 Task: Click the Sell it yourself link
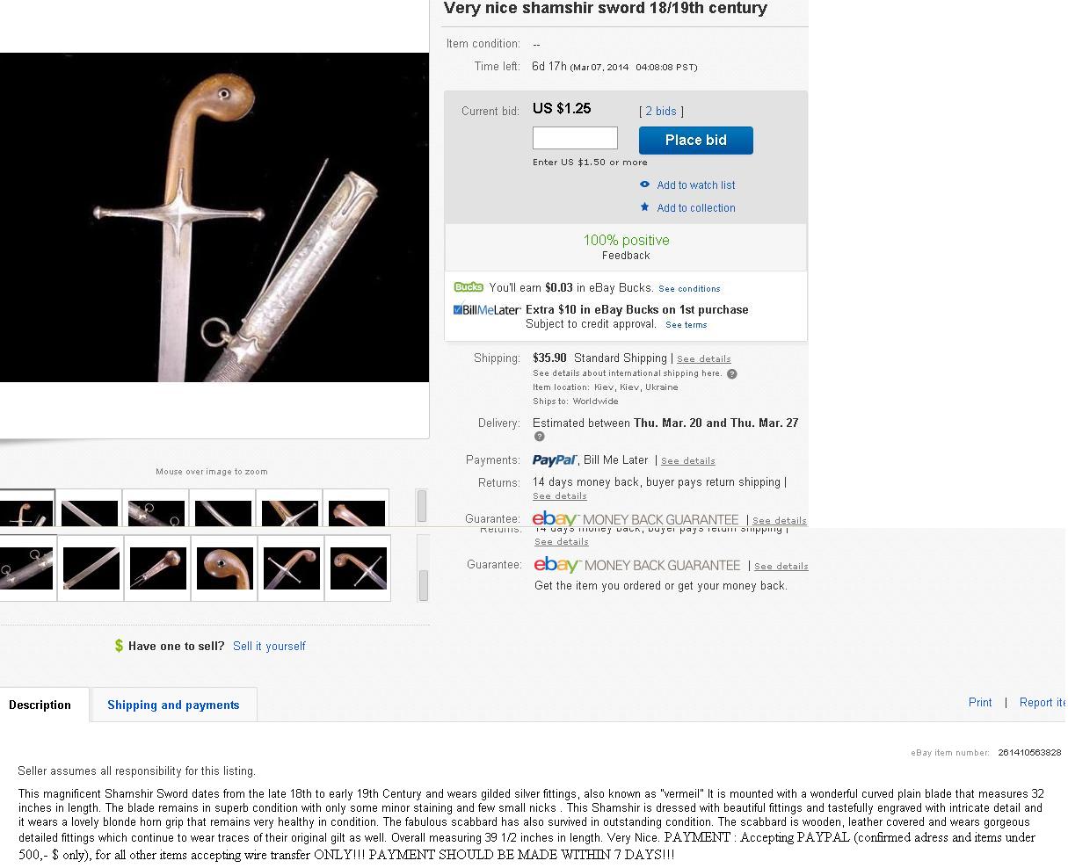pos(269,646)
